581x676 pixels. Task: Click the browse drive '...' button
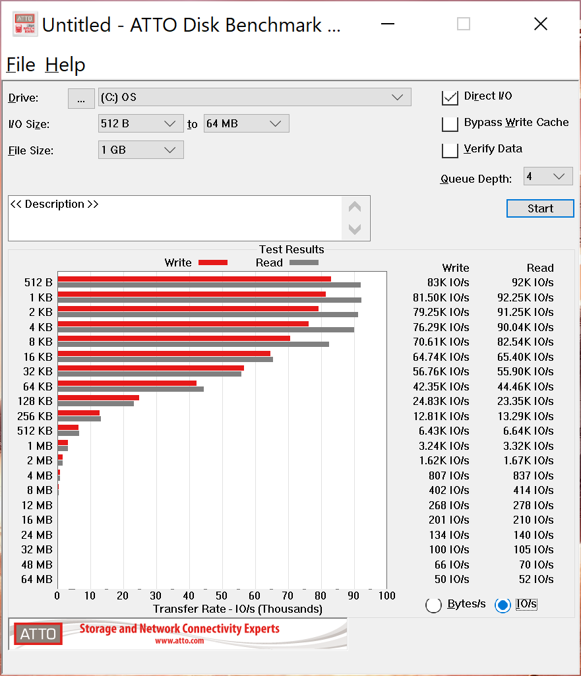click(81, 98)
